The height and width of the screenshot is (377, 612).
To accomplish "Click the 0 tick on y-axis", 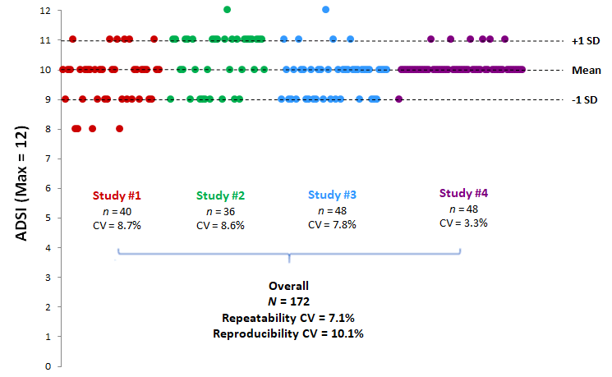I will click(48, 366).
